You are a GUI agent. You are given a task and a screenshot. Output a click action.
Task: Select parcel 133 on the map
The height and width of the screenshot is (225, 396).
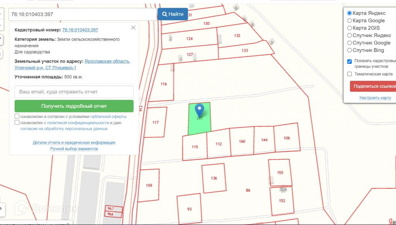[x=245, y=51]
